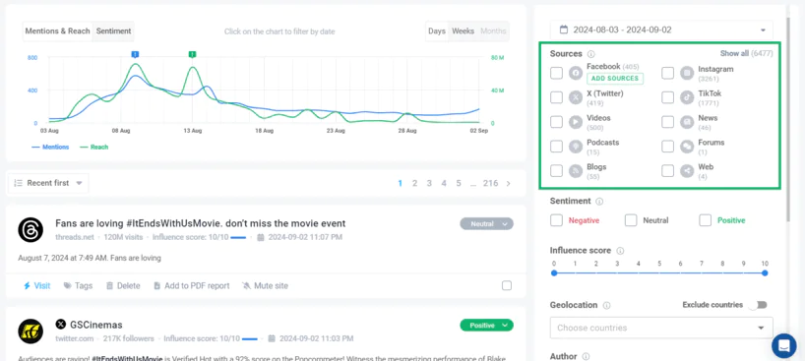Open Tags for the threads.net mention

pos(78,285)
